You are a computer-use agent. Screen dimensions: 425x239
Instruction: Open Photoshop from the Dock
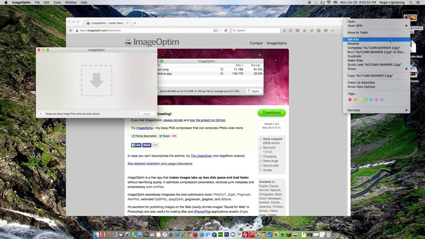226,234
